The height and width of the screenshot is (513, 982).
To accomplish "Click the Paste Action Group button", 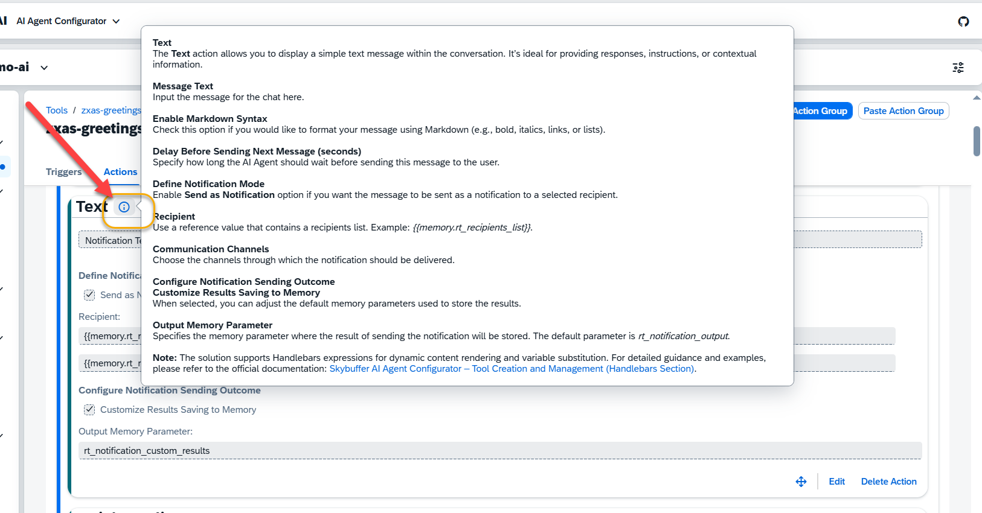I will click(x=903, y=111).
